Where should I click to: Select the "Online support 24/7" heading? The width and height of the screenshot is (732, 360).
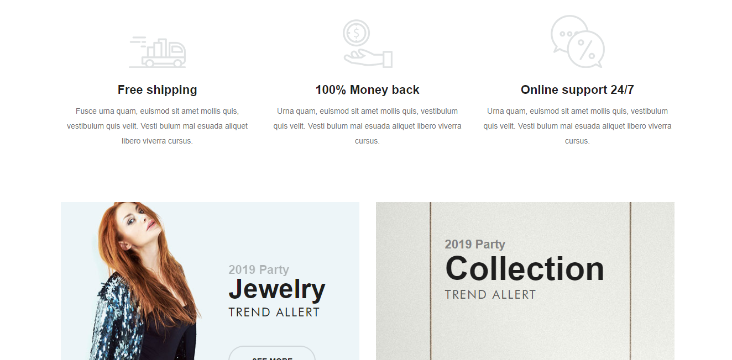coord(577,90)
